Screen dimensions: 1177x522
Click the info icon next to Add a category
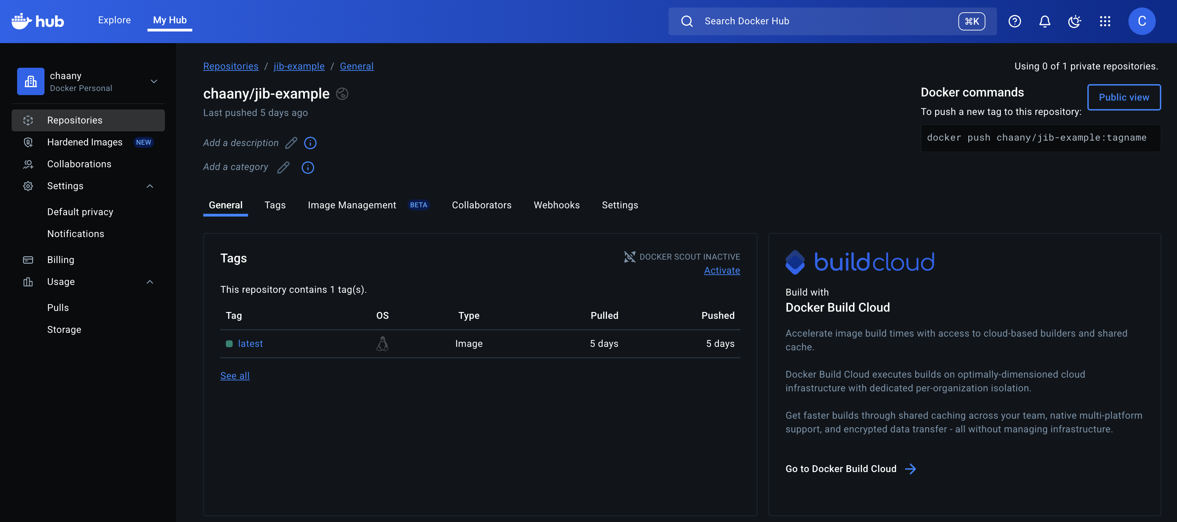pos(308,167)
